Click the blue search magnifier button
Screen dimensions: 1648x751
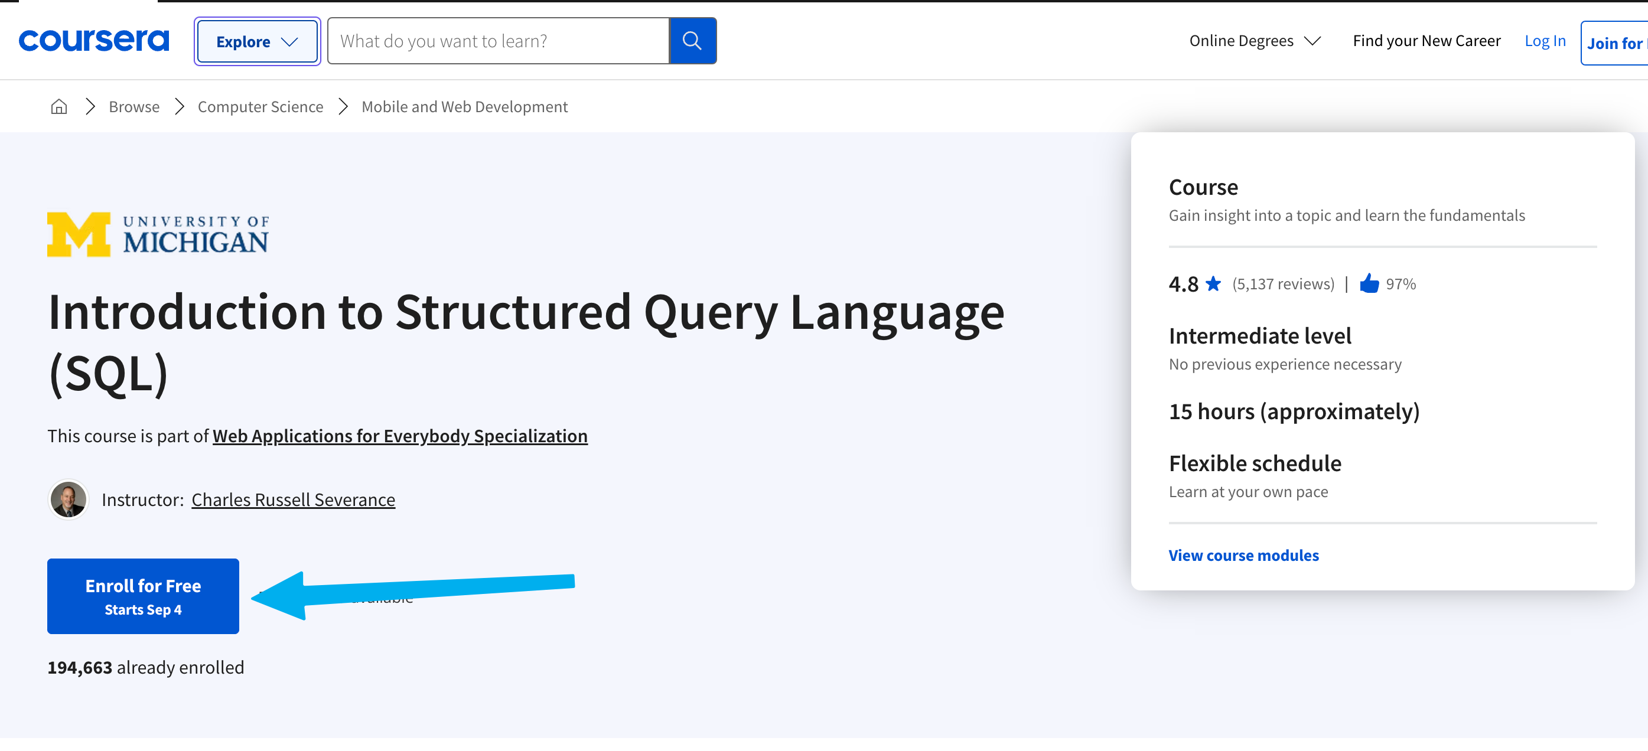[692, 41]
